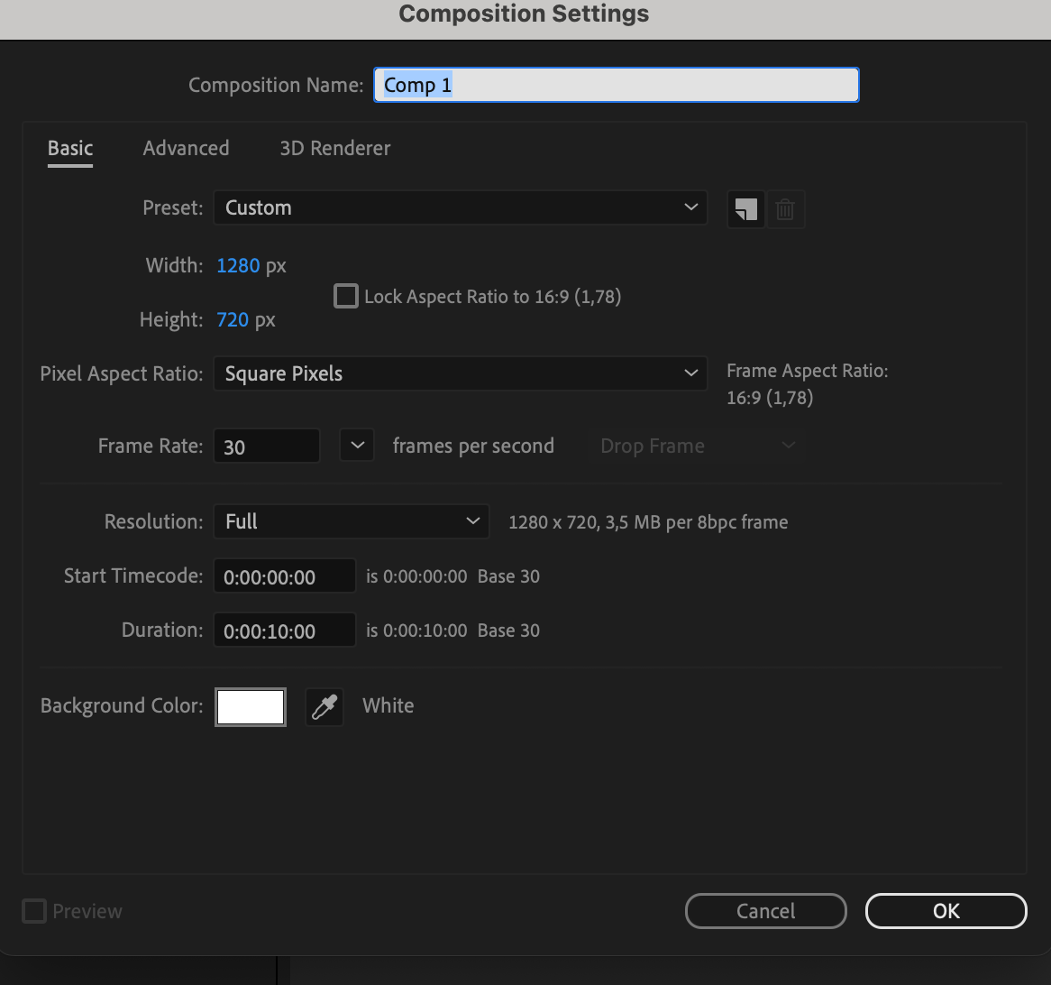Select the background color eyedropper

point(324,706)
